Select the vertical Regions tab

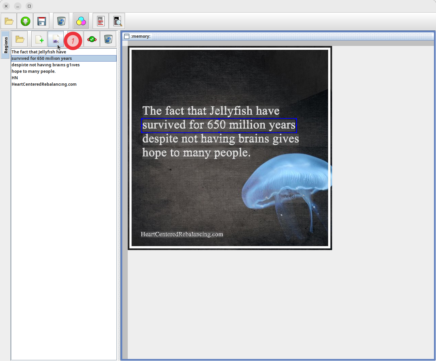click(x=5, y=45)
